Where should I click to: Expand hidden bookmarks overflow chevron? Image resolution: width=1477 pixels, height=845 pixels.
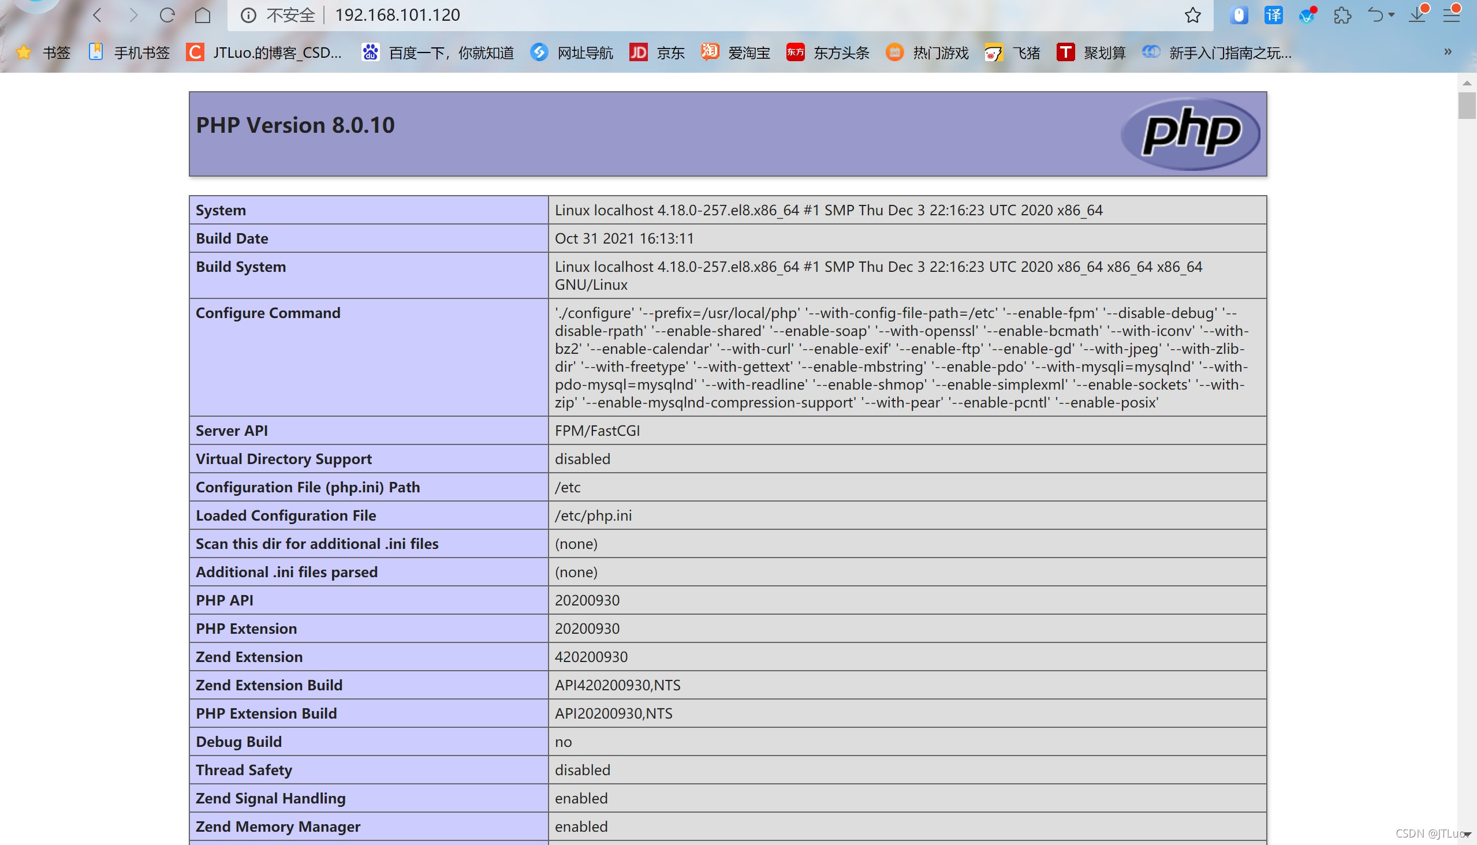coord(1448,52)
